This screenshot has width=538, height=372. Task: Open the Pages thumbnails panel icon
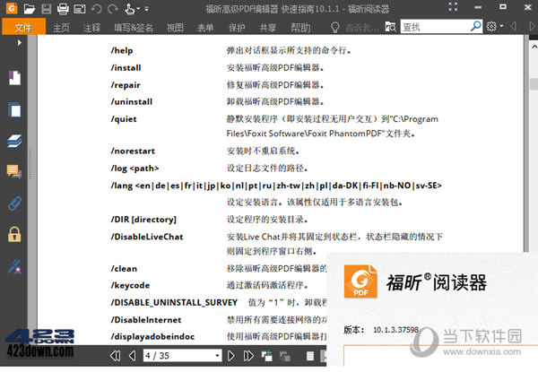pyautogui.click(x=14, y=109)
